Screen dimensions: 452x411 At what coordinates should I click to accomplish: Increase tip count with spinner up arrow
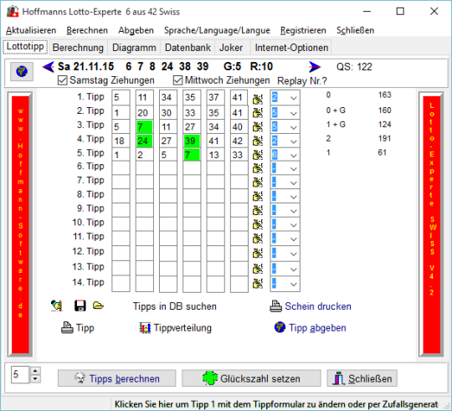point(35,371)
